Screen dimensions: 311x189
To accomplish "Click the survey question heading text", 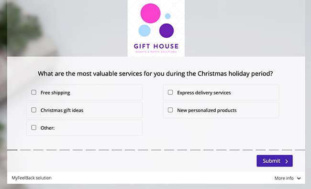I will 155,73.
